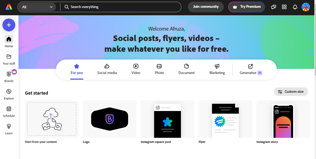Select the Logo template thumbnail
Screen dimensions: 316x159
tap(109, 119)
